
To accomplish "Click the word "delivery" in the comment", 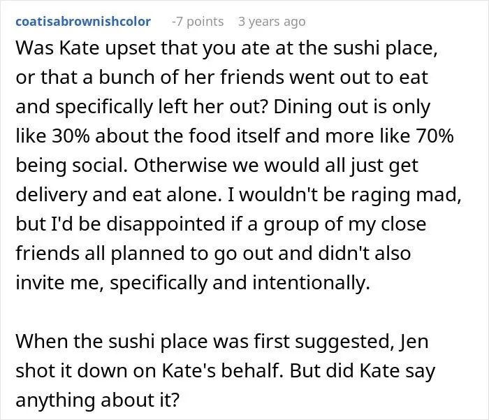I will pyautogui.click(x=51, y=195).
